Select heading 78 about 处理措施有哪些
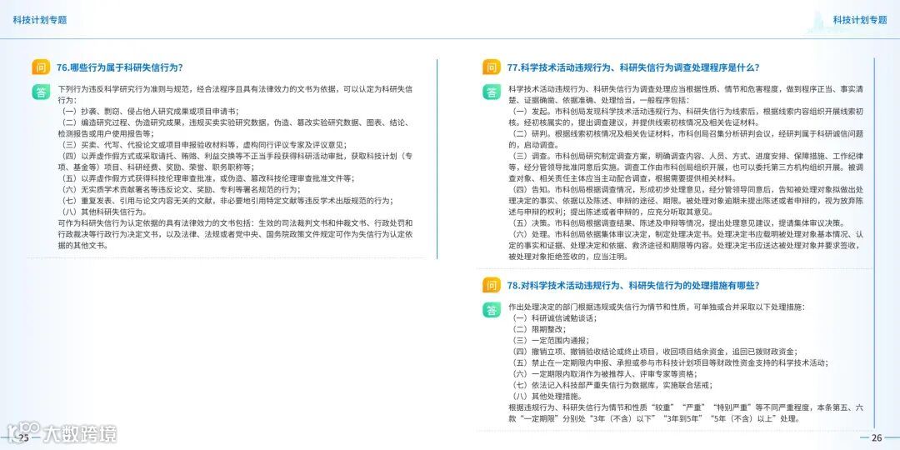The height and width of the screenshot is (450, 900). 633,286
